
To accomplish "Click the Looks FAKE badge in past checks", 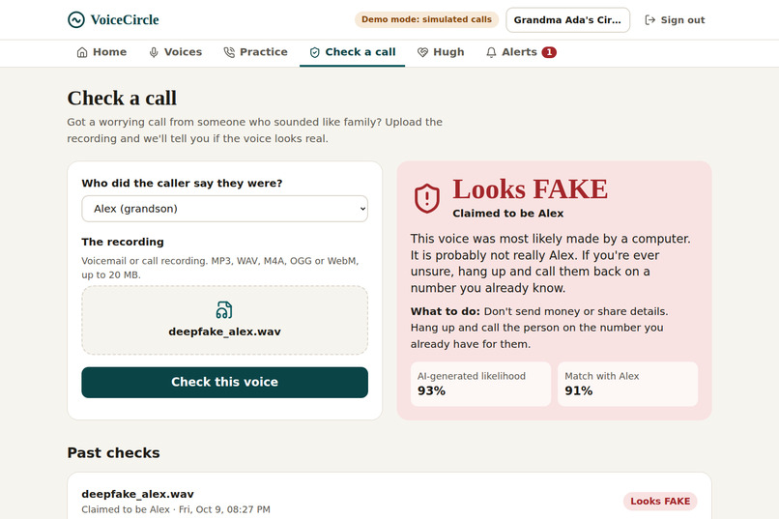I will pyautogui.click(x=660, y=502).
